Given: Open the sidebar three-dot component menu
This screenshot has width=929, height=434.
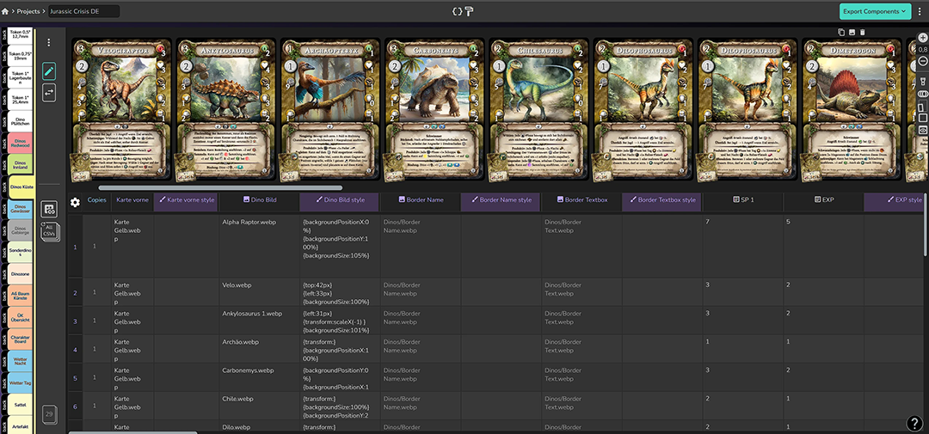Looking at the screenshot, I should click(49, 43).
